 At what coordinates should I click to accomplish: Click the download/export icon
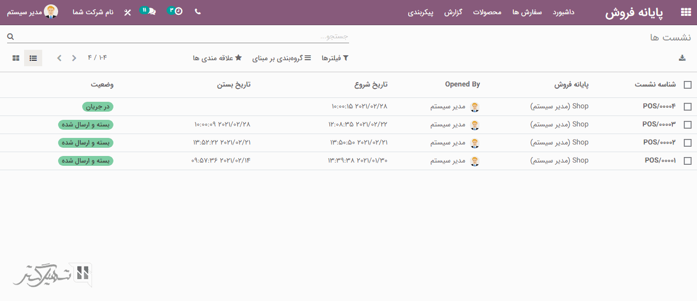click(x=682, y=58)
